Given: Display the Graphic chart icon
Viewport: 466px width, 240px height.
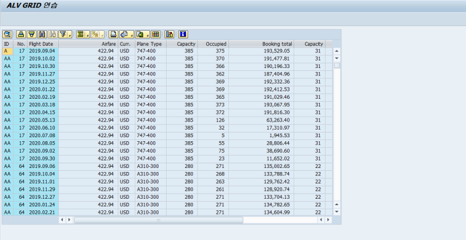Looking at the screenshot, I should click(170, 34).
